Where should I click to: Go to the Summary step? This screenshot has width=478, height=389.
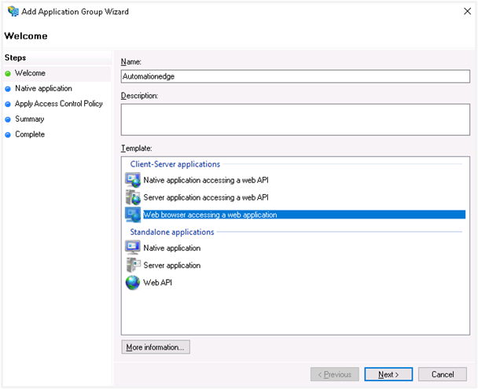(30, 119)
